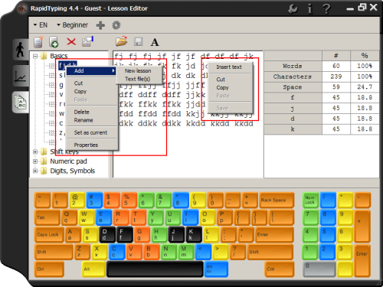Click the # column header

336,56
